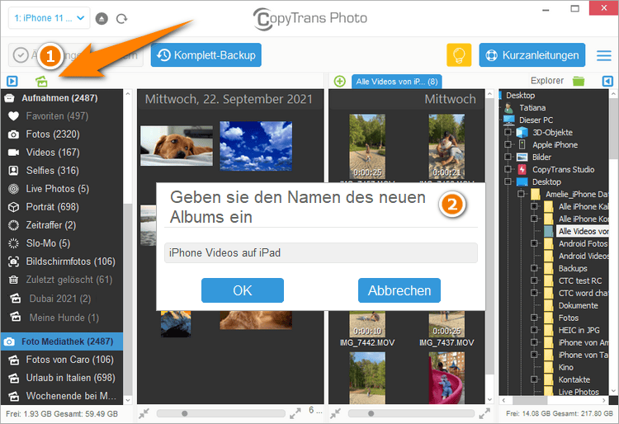Click the Meine Hunde album icon

[15, 317]
